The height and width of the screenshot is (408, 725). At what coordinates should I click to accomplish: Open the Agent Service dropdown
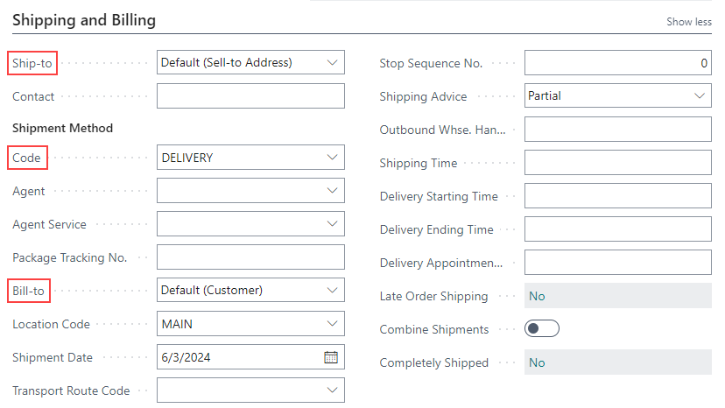[x=332, y=224]
